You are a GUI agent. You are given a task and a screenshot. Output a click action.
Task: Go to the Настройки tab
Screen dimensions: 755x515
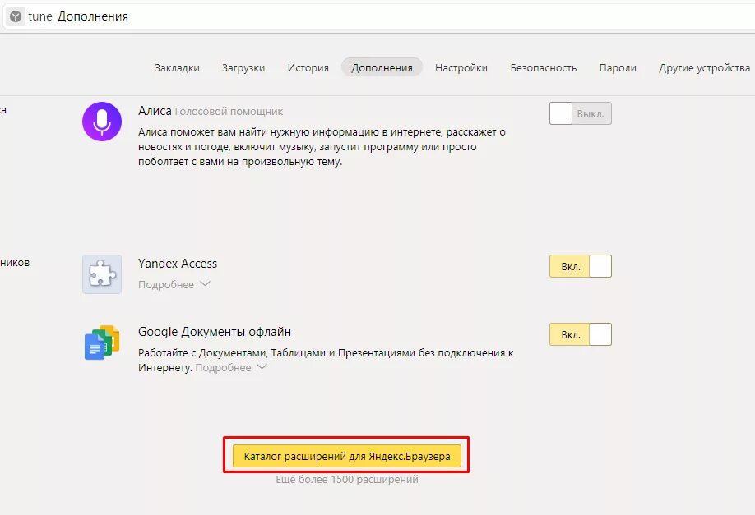(461, 68)
